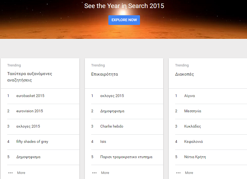Click Trending label above Επικαιρότητα
Image resolution: width=247 pixels, height=179 pixels.
tap(98, 65)
